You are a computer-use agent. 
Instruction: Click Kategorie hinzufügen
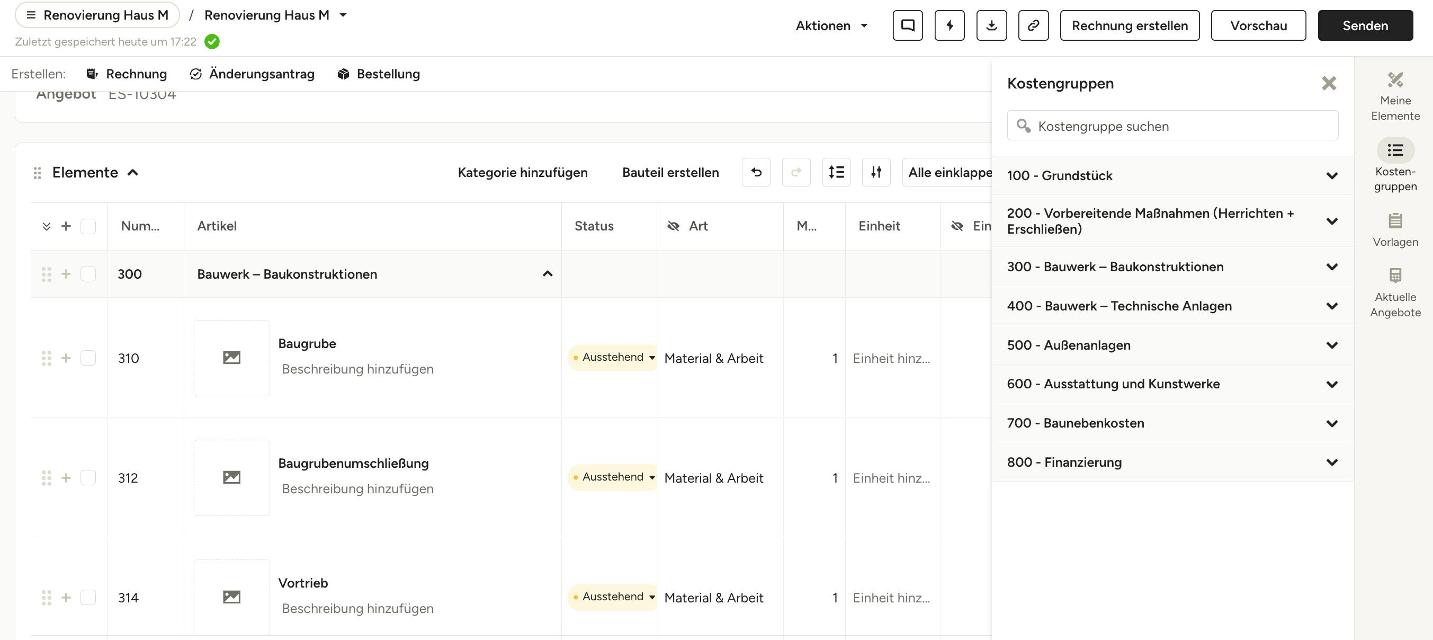(522, 173)
